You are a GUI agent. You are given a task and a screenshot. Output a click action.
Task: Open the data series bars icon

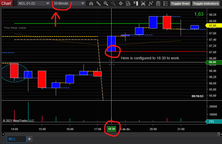[143, 3]
